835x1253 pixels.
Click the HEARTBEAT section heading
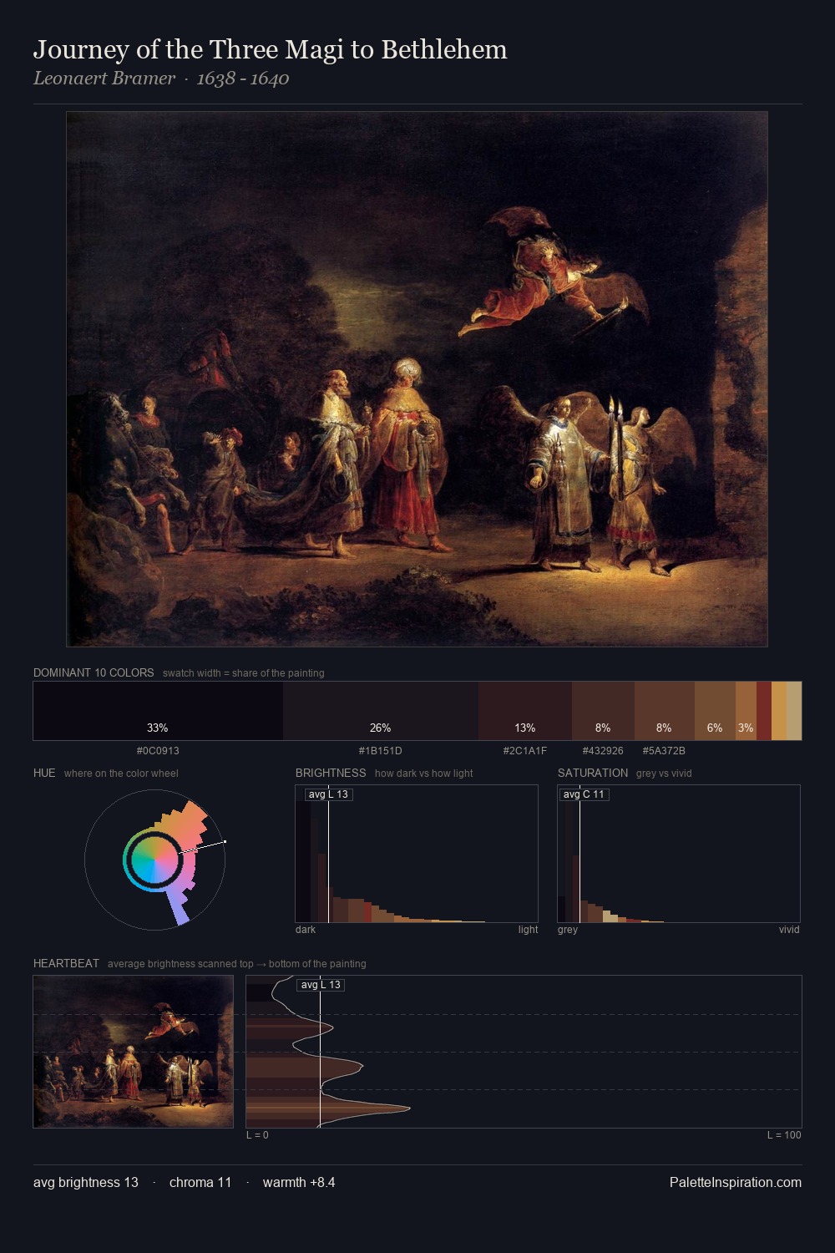pyautogui.click(x=66, y=963)
